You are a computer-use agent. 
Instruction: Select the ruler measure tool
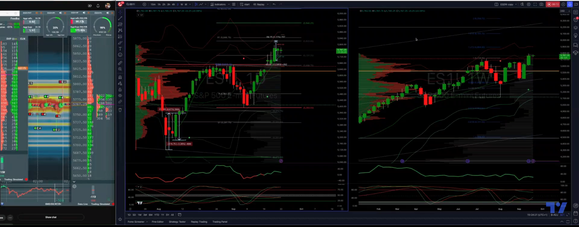pos(120,63)
